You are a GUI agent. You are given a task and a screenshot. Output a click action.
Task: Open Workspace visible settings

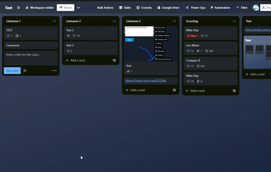tap(39, 8)
